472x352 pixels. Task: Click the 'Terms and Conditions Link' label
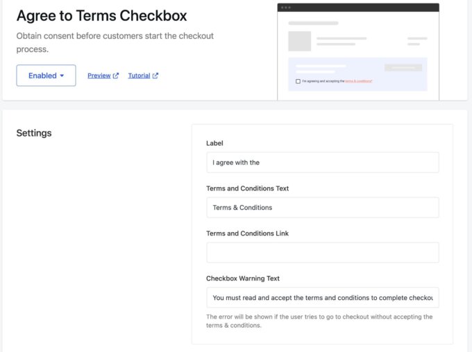click(247, 234)
